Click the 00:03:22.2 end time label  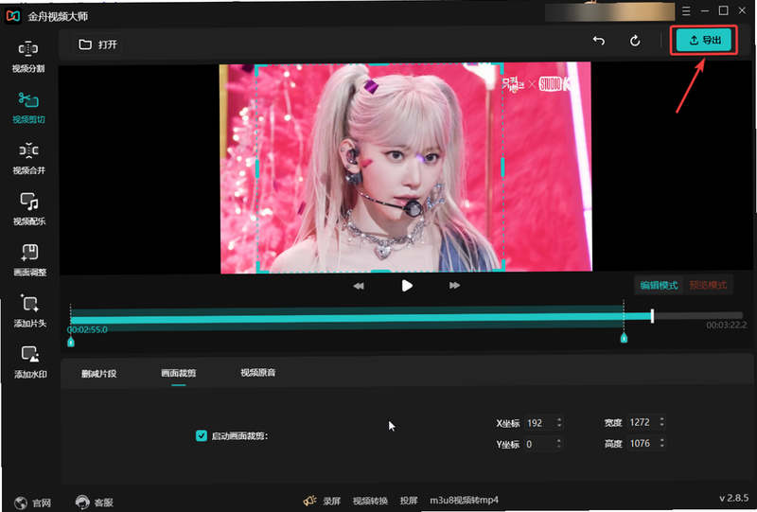[x=726, y=325]
